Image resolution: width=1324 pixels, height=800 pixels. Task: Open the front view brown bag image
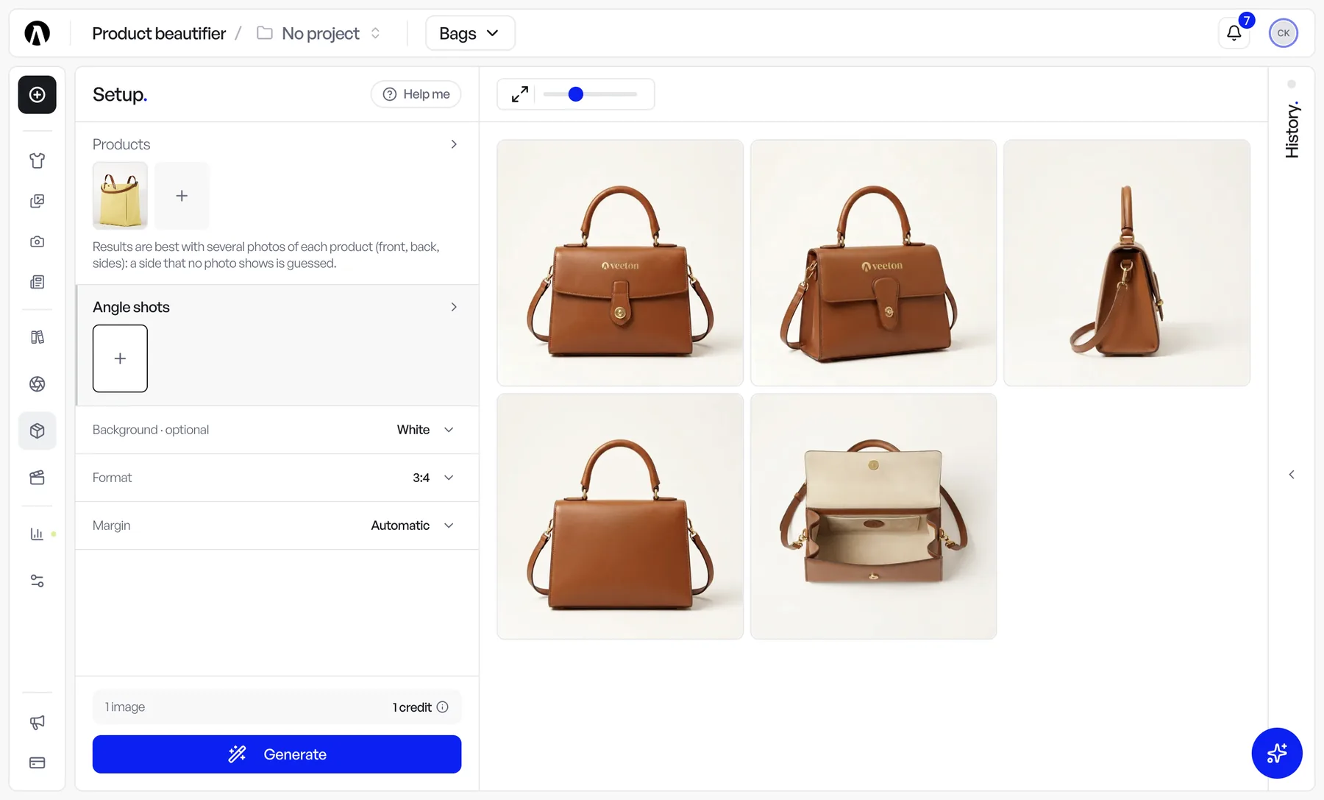click(620, 263)
